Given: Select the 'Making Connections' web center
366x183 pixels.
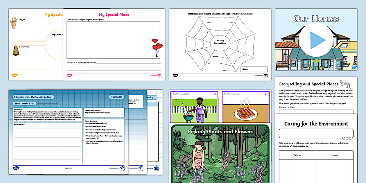Looking at the screenshot, I should (220, 41).
